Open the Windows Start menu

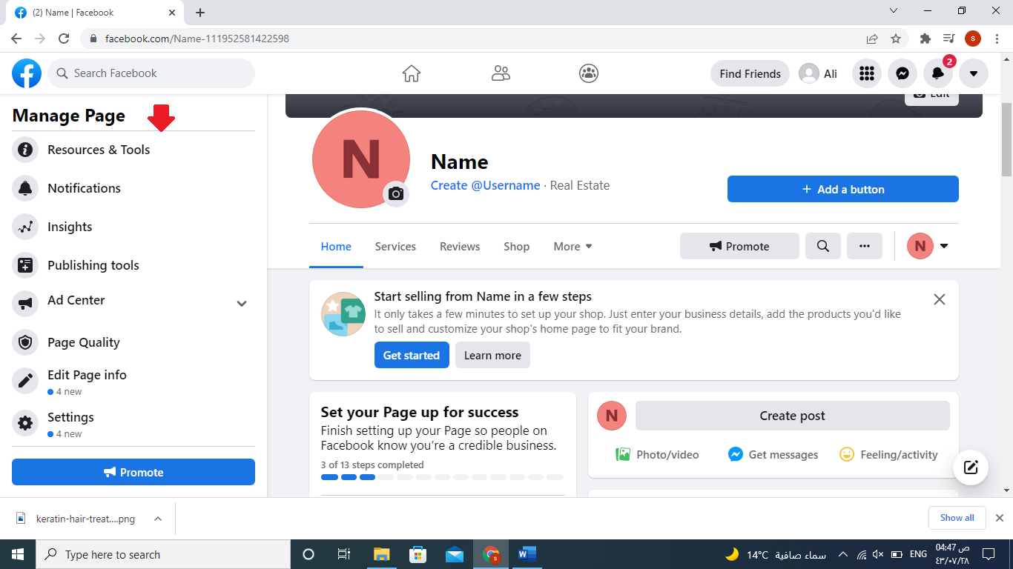tap(18, 554)
